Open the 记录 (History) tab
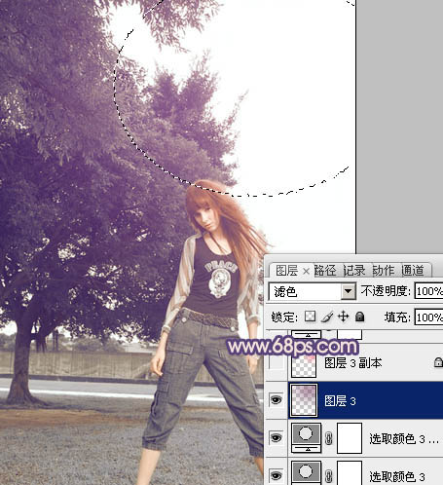The width and height of the screenshot is (443, 485). (354, 271)
